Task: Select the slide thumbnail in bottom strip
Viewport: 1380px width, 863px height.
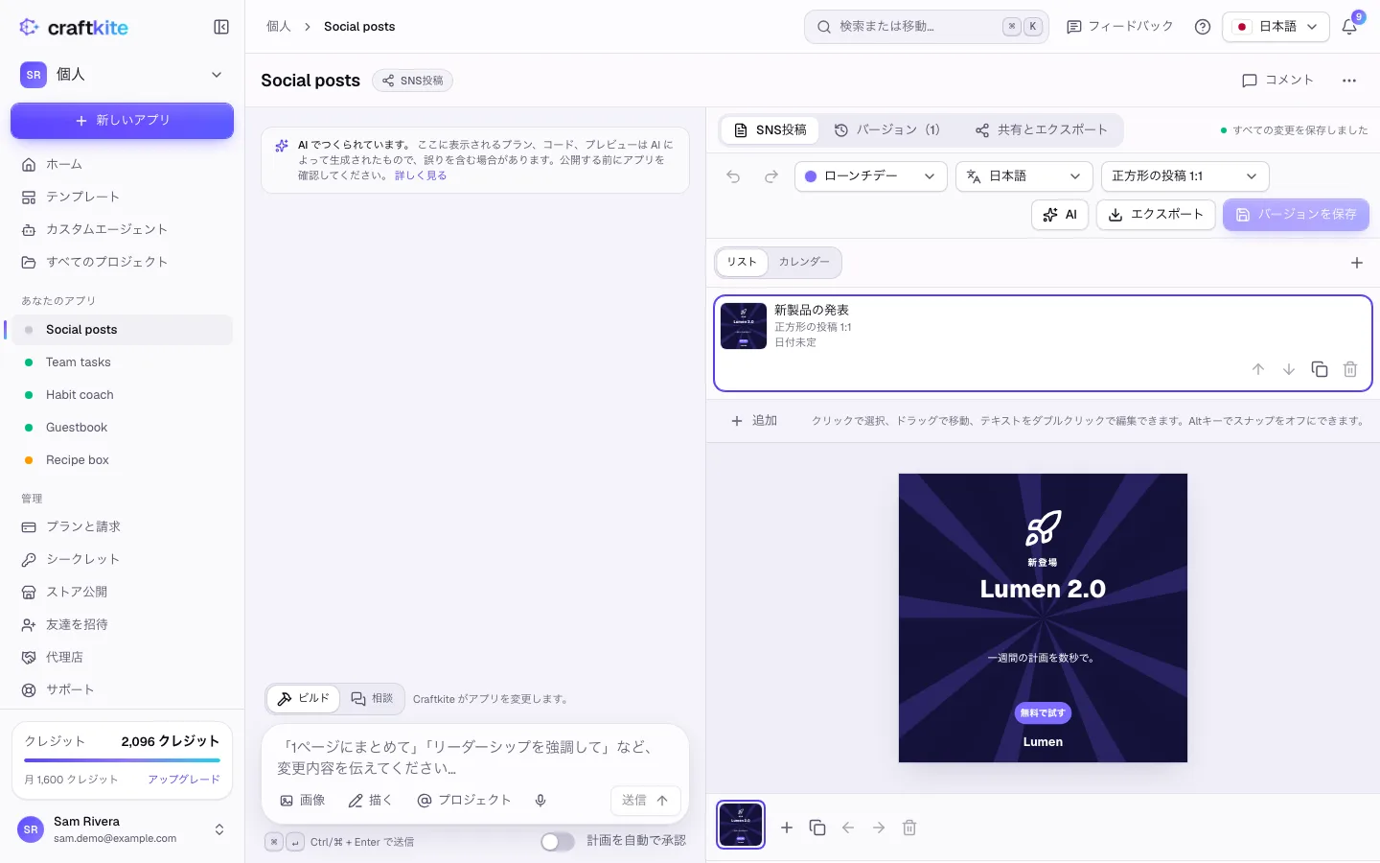Action: tap(741, 825)
